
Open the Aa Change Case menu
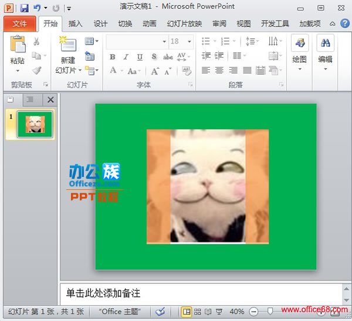[x=134, y=71]
